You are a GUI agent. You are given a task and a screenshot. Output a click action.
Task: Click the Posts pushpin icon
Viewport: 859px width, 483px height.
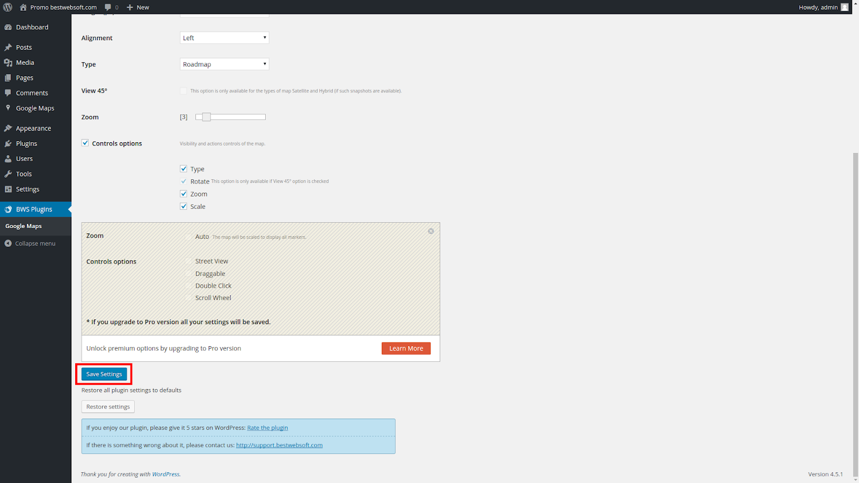point(8,47)
